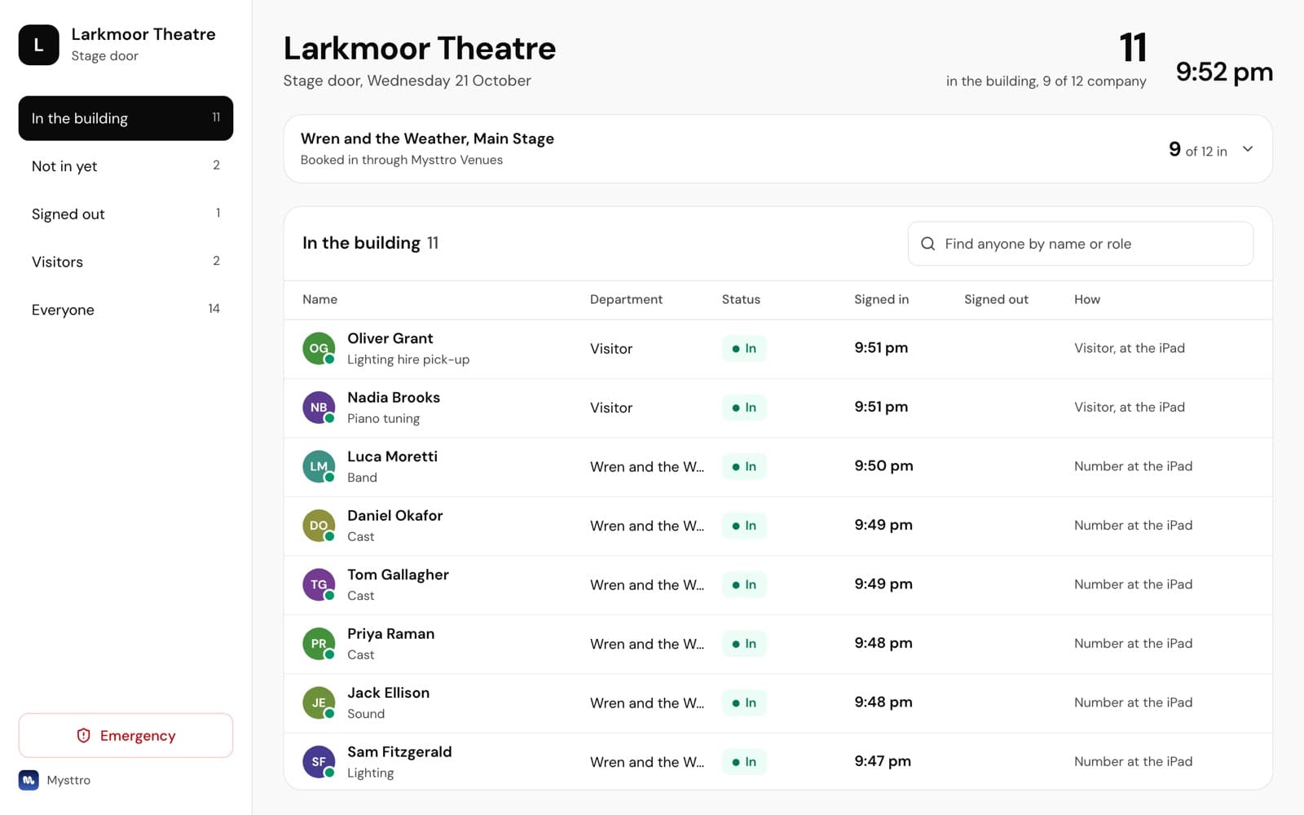Screen dimensions: 1304x815
Task: Click Oliver Grant's OG avatar
Action: click(319, 348)
